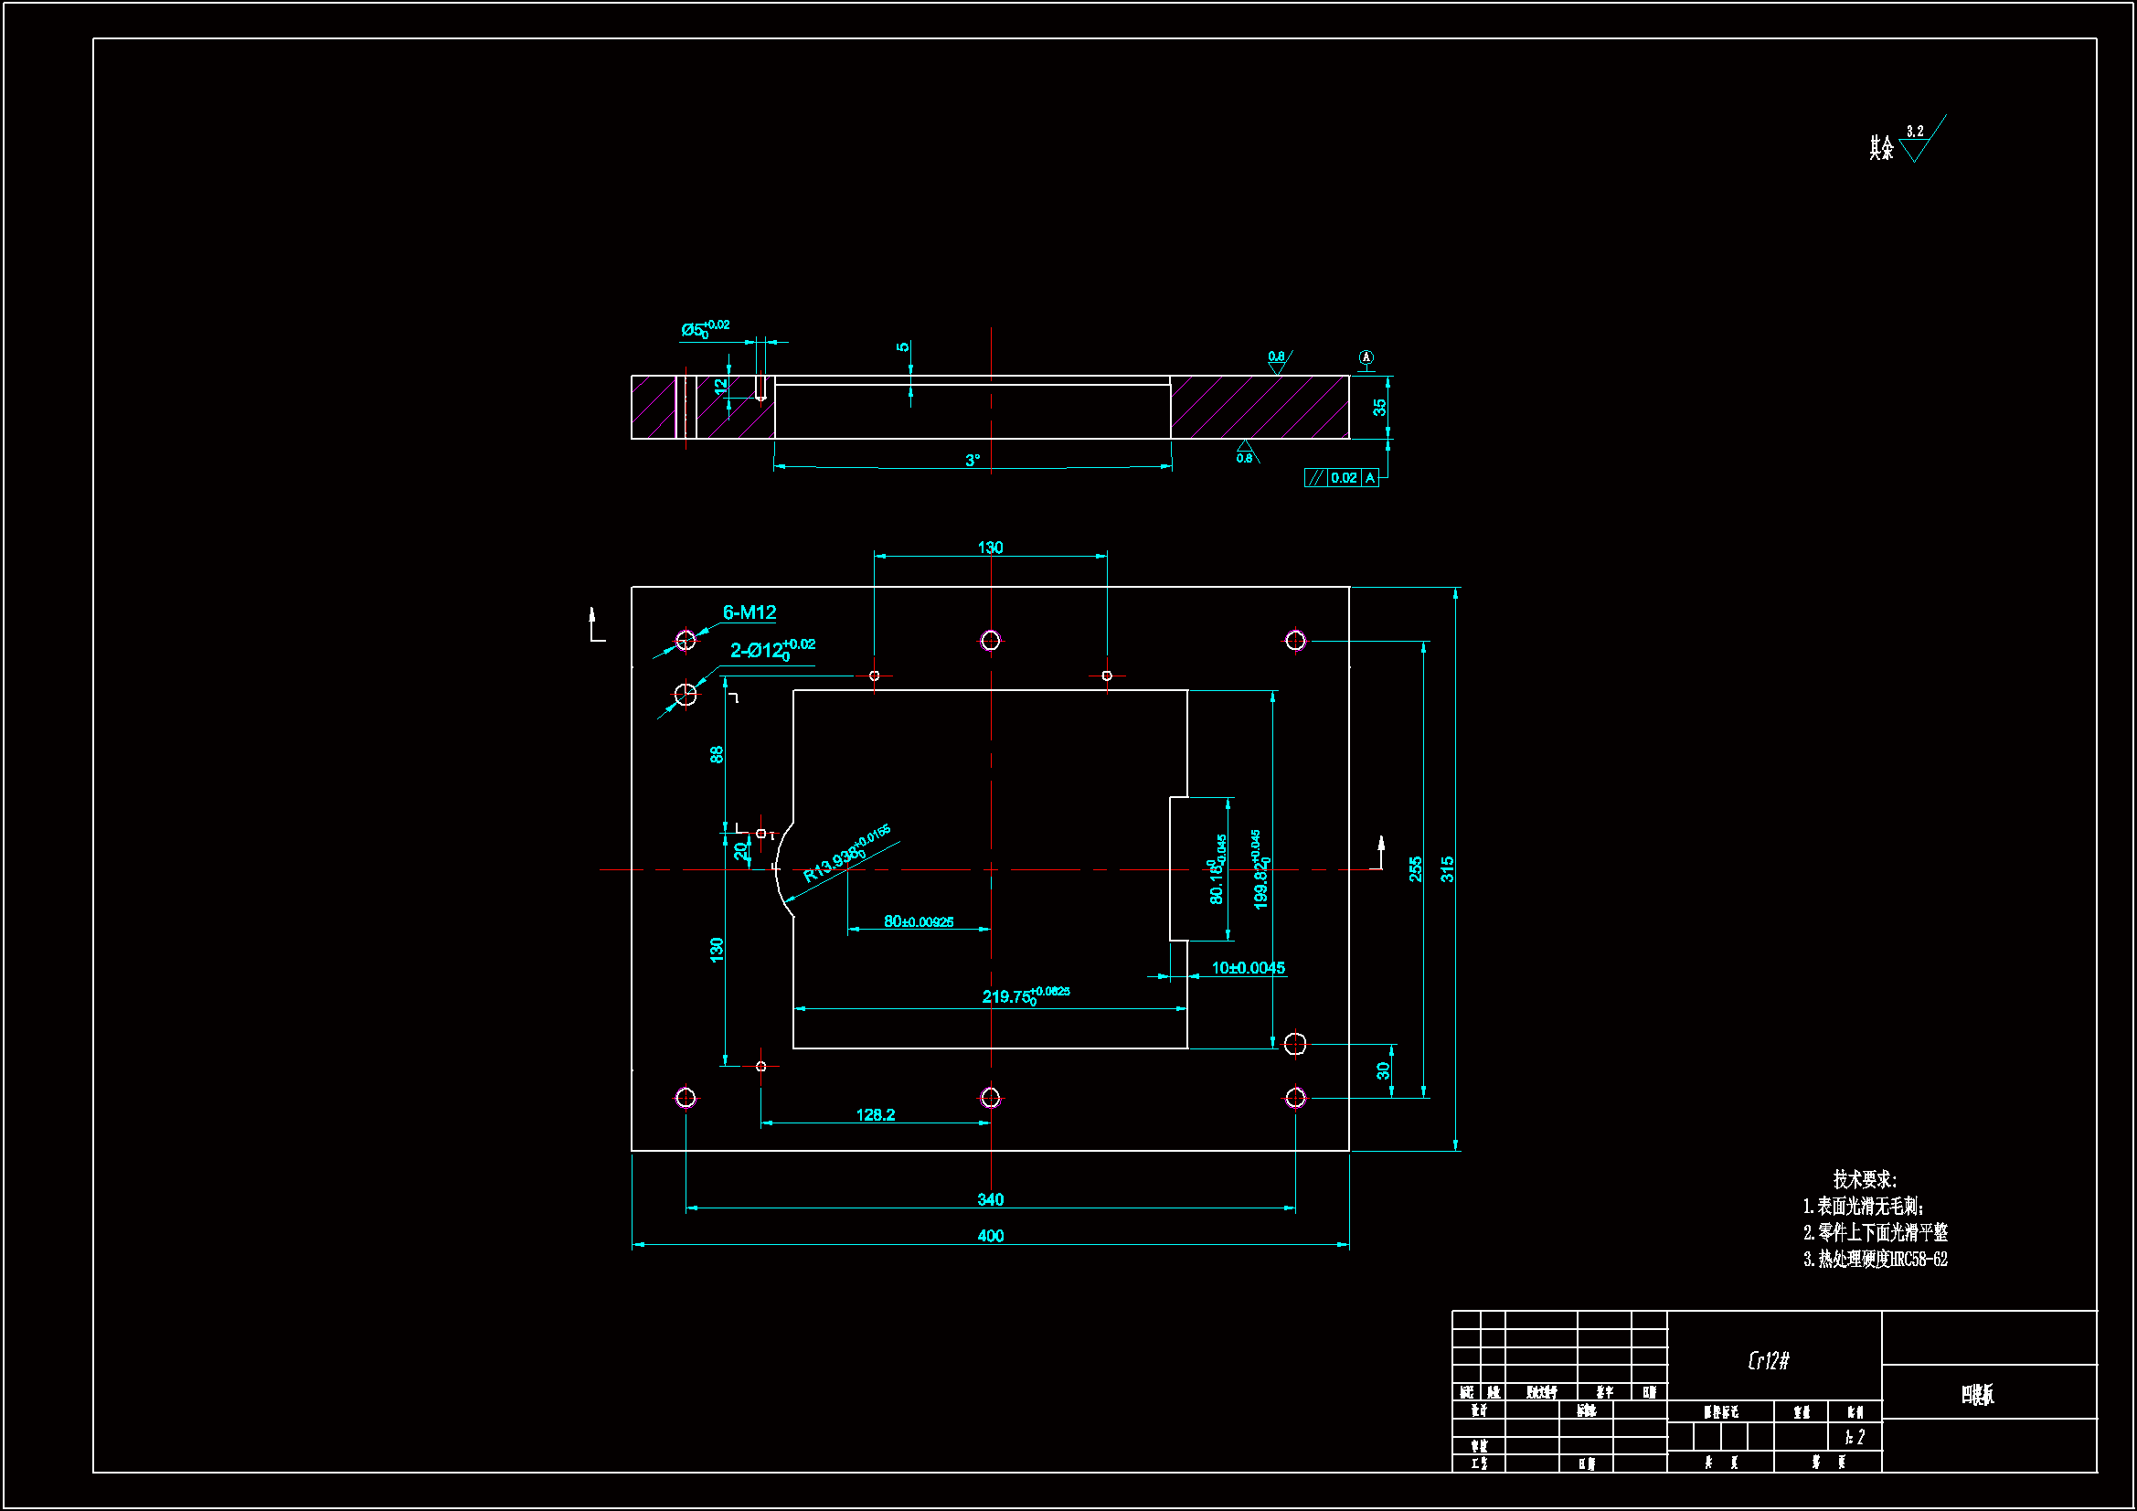
Task: Select the lower 0.8 roughness symbol
Action: [1245, 451]
